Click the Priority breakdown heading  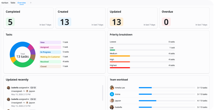coord(121,35)
